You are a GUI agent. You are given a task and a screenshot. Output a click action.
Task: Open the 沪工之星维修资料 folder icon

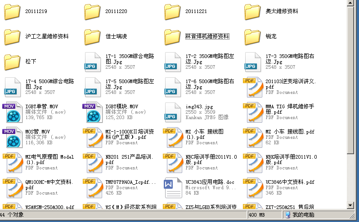pos(12,37)
